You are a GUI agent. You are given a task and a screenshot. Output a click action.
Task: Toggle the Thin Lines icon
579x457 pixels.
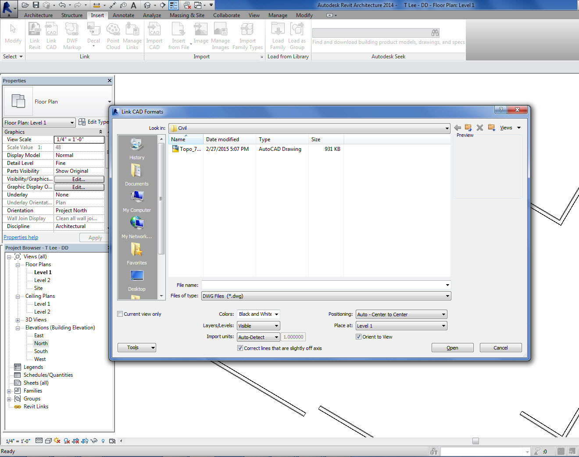pyautogui.click(x=174, y=5)
